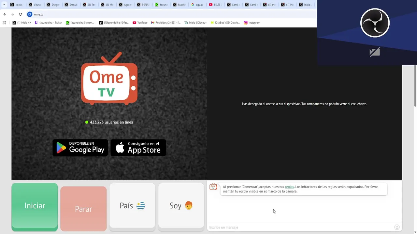Click the green Iniciar button

pyautogui.click(x=35, y=207)
